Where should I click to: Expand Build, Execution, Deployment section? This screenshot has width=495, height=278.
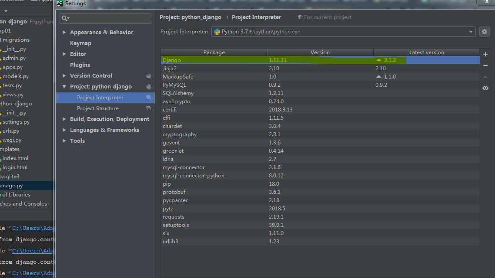[x=64, y=119]
